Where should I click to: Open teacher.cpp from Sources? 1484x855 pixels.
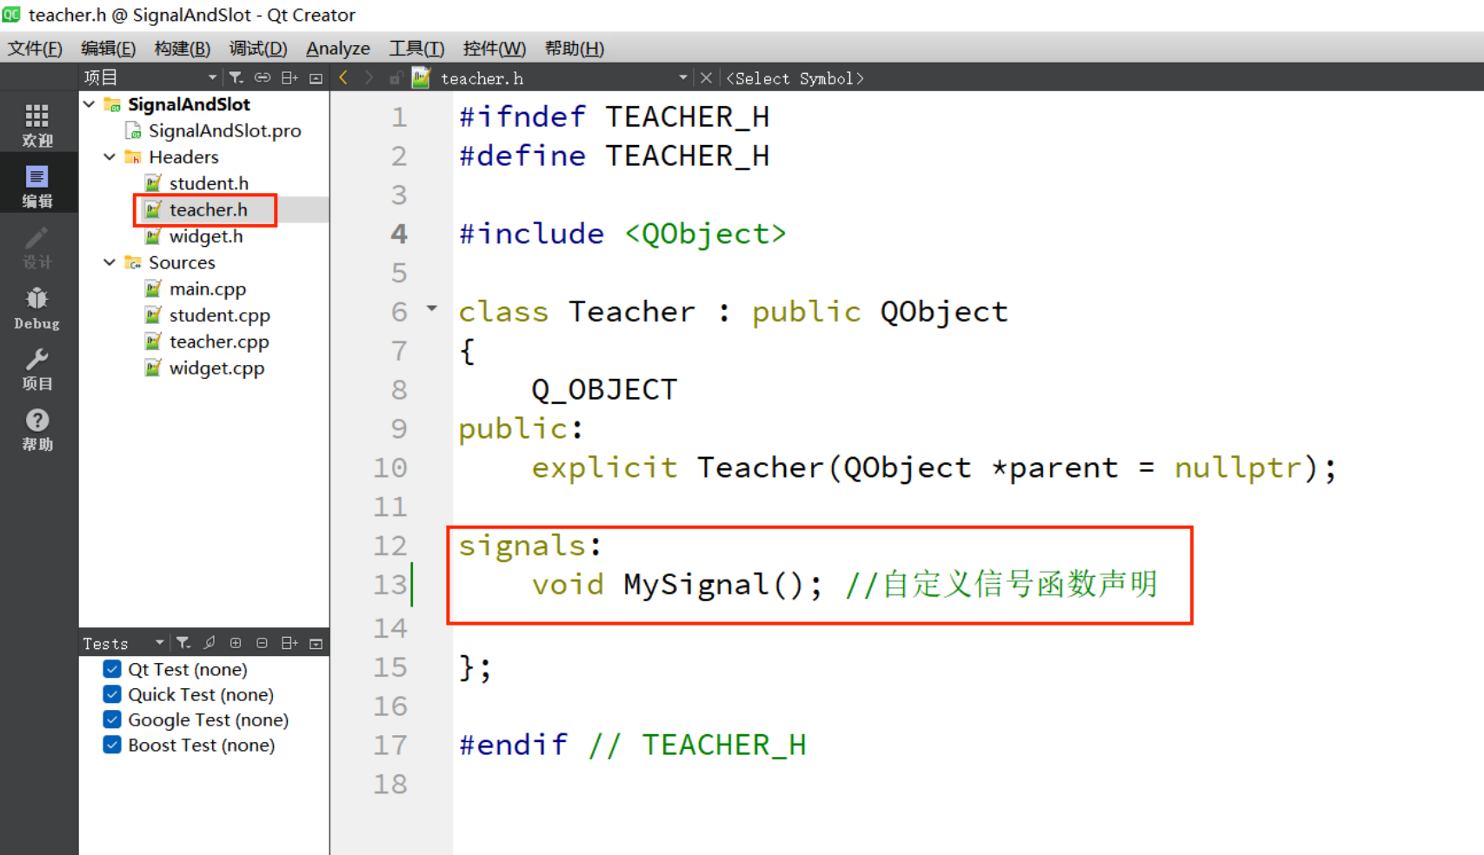click(x=219, y=341)
